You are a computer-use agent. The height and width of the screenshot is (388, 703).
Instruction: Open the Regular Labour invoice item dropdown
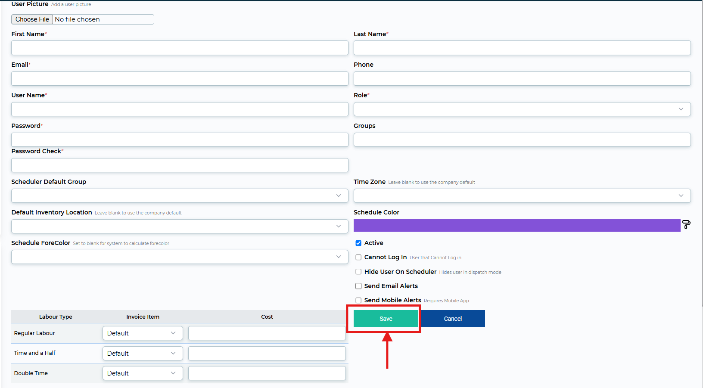point(143,333)
